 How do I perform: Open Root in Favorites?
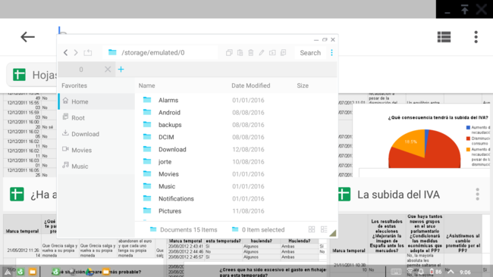click(96, 117)
